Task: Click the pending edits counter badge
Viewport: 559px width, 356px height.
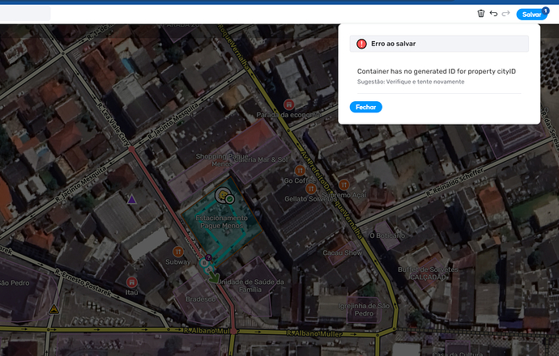Action: pyautogui.click(x=545, y=9)
